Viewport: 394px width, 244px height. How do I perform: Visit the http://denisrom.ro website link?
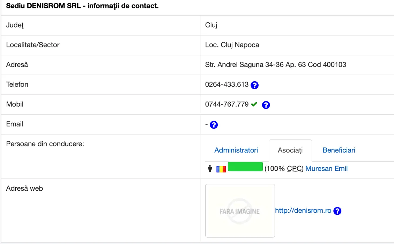tap(303, 211)
